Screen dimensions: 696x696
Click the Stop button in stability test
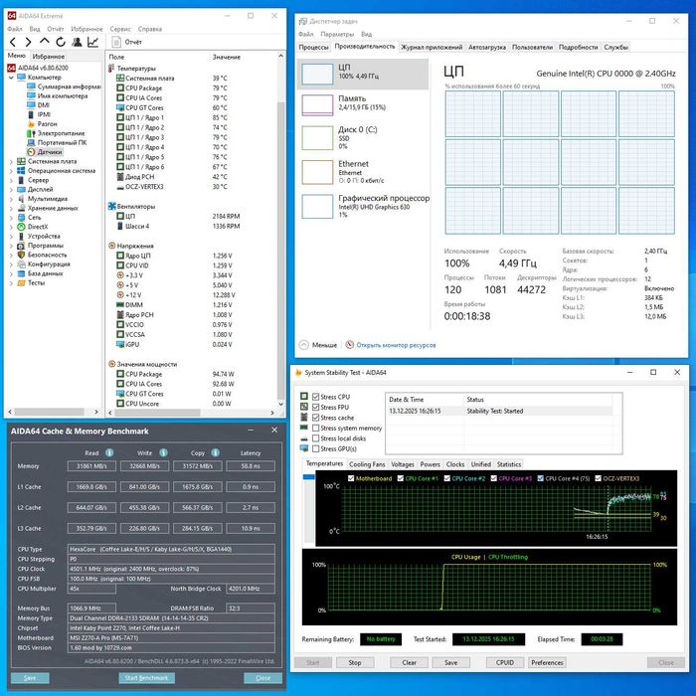point(355,662)
